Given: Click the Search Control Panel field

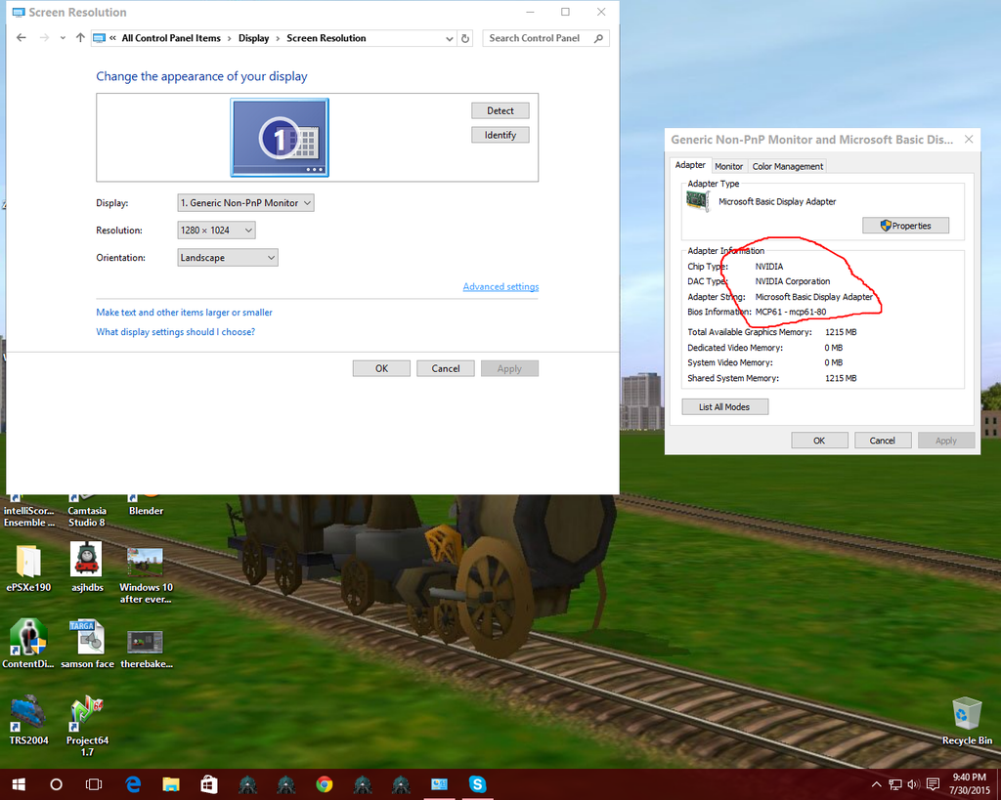Looking at the screenshot, I should pyautogui.click(x=545, y=38).
